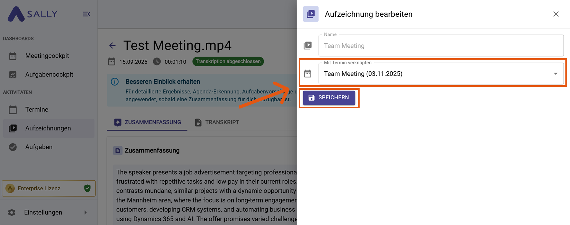570x225 pixels.
Task: Expand the Einstellungen submenu arrow
Action: click(86, 212)
